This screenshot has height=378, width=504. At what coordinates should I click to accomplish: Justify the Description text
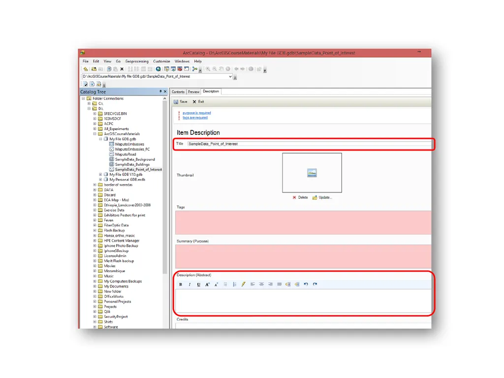coord(280,284)
